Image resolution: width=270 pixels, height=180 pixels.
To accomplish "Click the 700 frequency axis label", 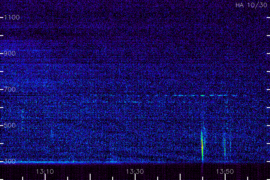I will [x=10, y=89].
